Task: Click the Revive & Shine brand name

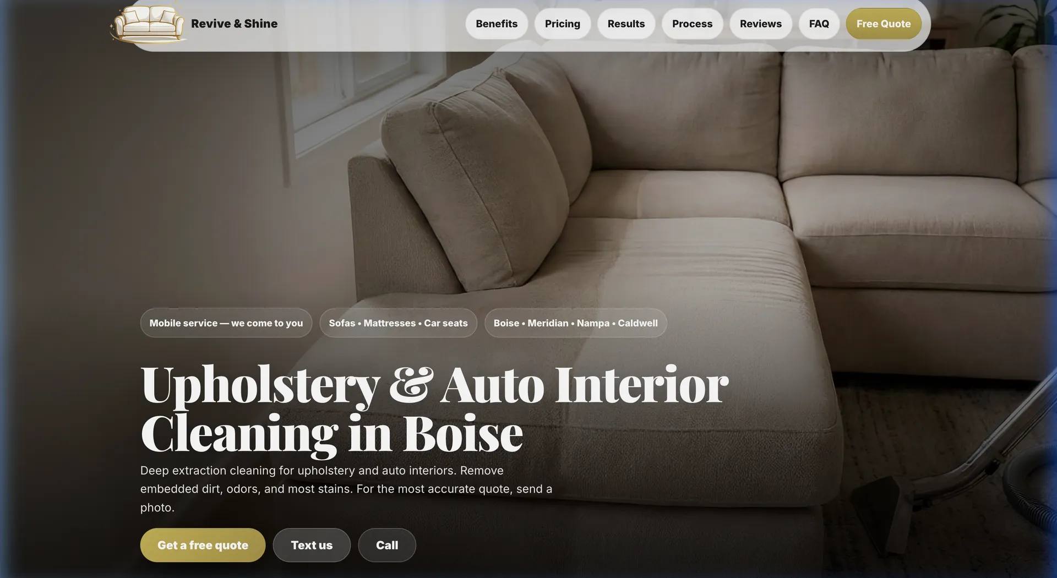Action: (234, 24)
